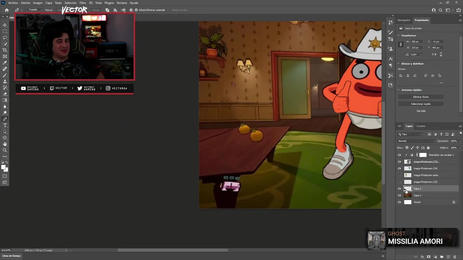Open Relleno slider dropdown arrow
463x260 pixels.
point(460,148)
